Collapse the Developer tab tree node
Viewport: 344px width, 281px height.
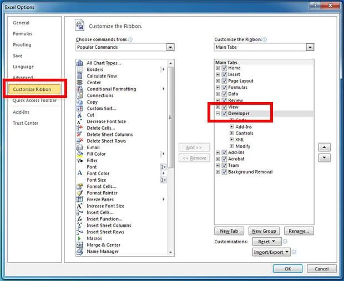click(x=217, y=114)
